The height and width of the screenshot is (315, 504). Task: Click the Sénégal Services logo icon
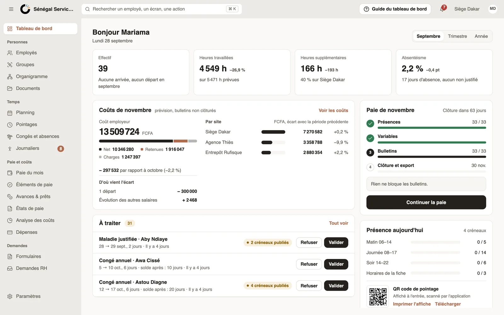25,9
